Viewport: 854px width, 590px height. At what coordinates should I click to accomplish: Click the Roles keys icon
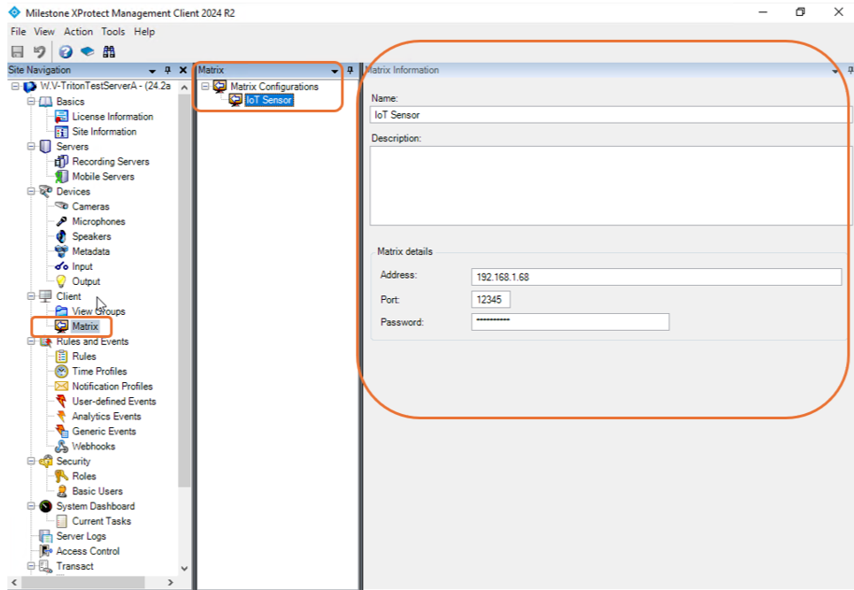(62, 476)
